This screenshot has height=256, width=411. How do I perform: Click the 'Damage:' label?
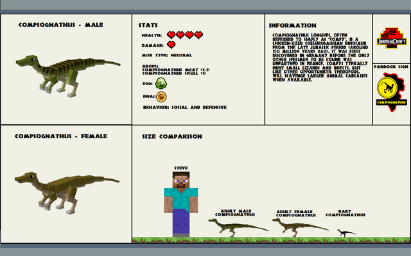pyautogui.click(x=152, y=45)
